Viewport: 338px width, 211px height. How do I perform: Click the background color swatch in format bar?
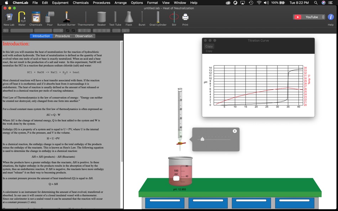73,31
